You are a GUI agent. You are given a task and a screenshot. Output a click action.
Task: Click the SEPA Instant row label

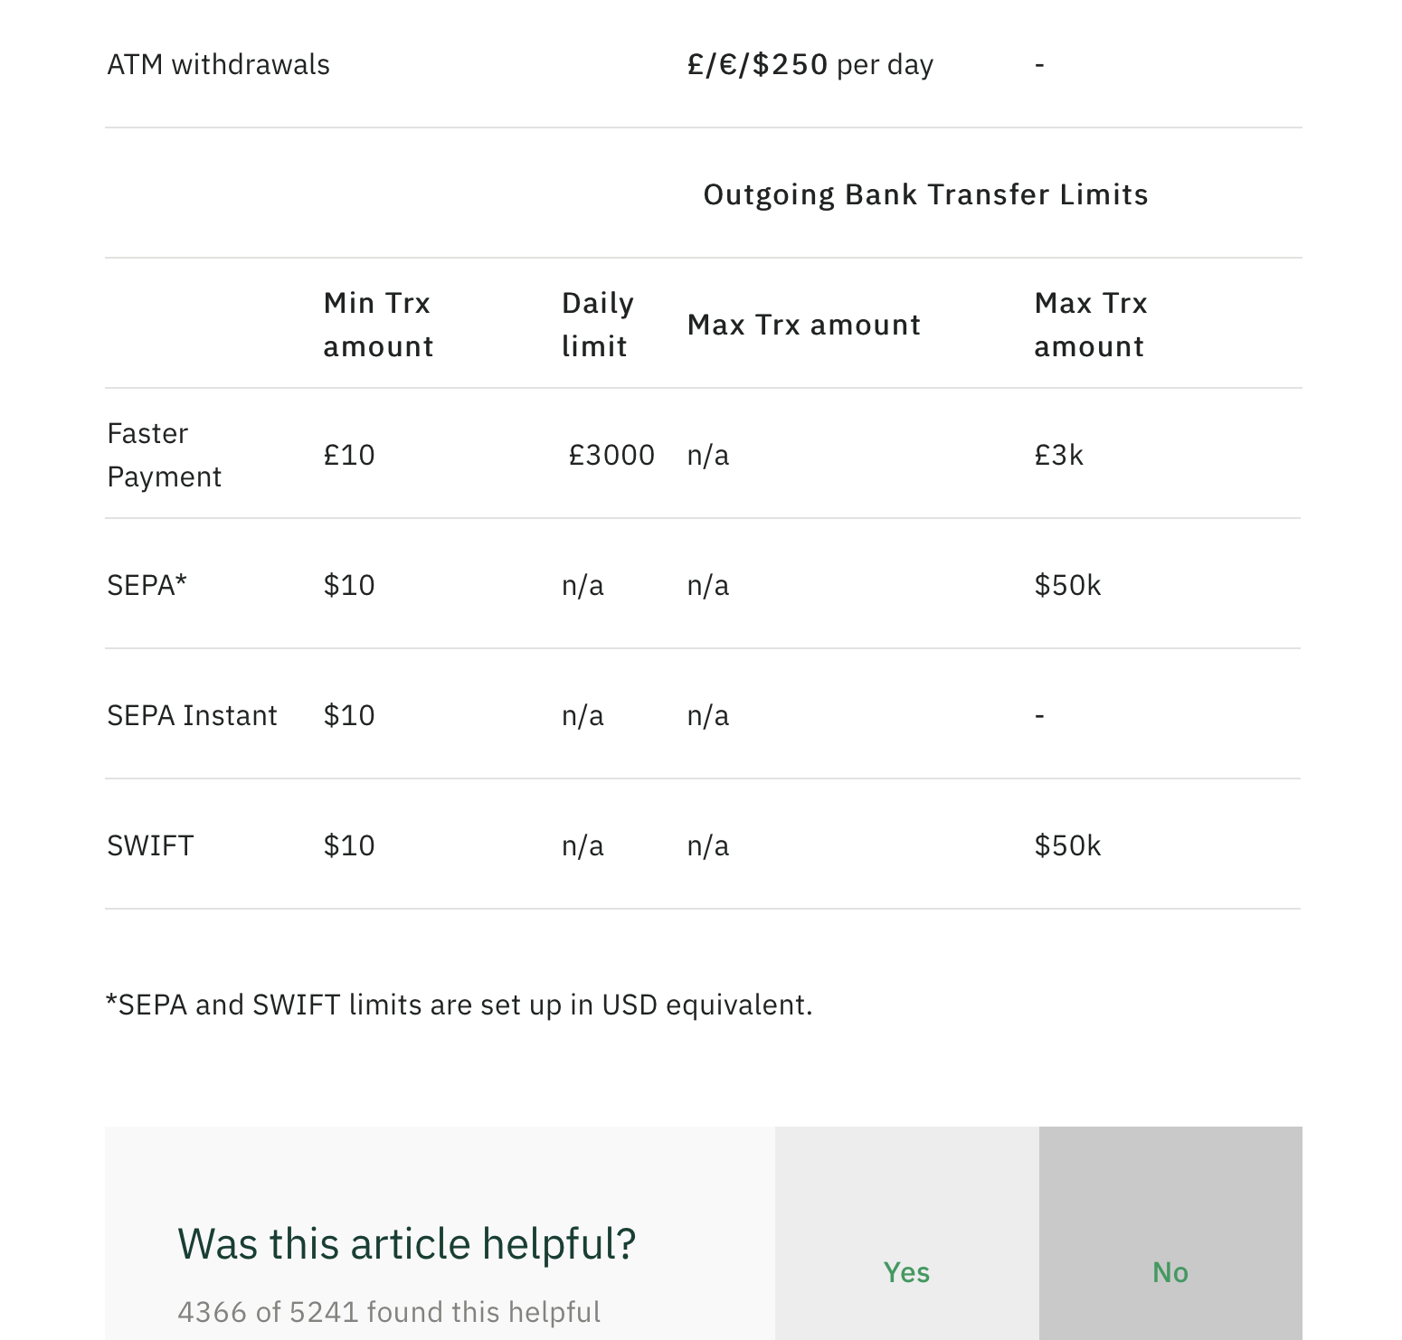tap(192, 715)
